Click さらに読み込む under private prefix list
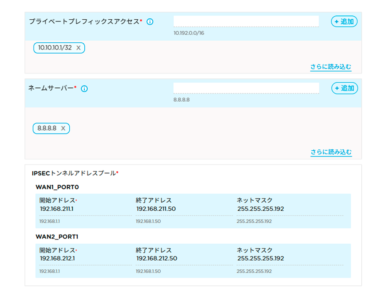 331,67
